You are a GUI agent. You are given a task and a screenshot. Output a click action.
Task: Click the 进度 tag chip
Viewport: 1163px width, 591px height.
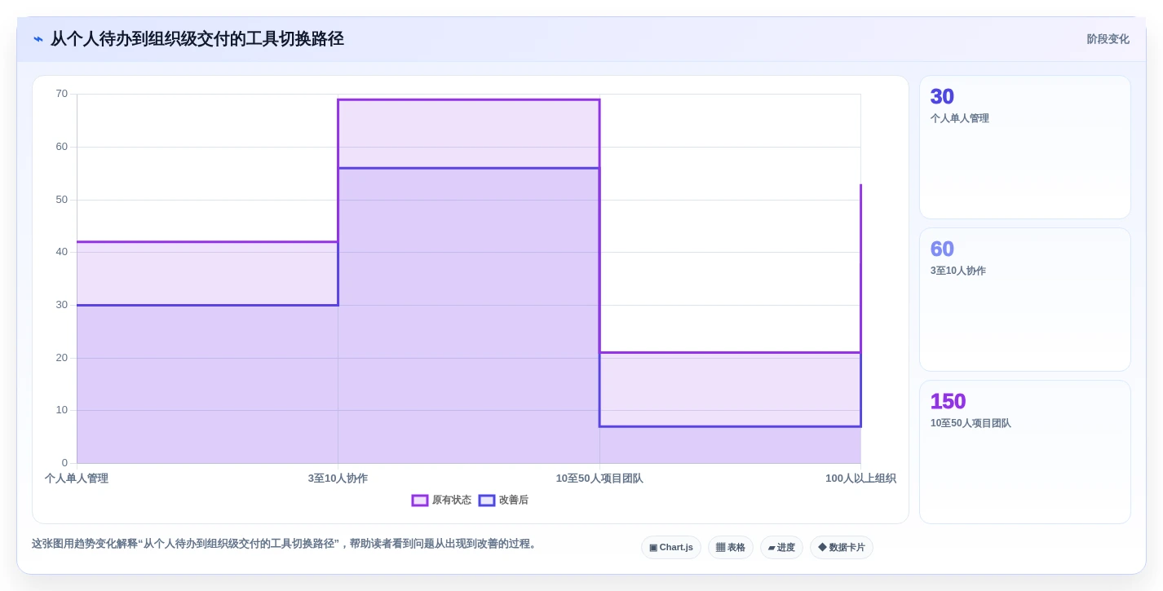(781, 548)
